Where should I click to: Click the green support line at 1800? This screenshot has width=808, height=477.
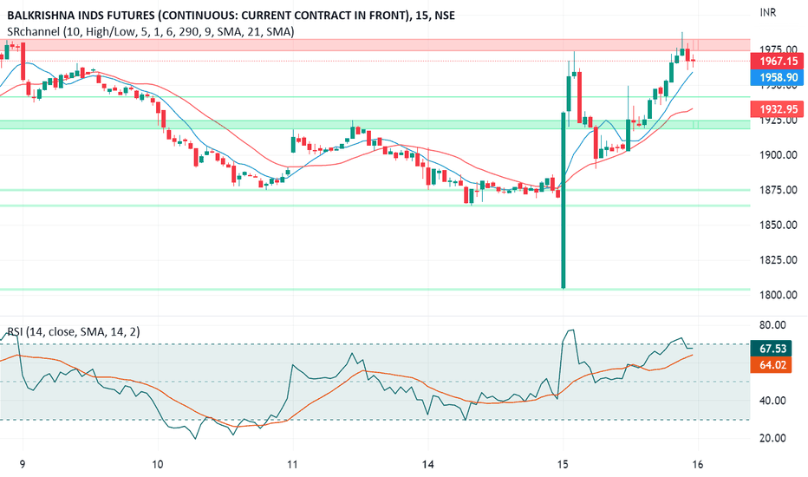[x=375, y=290]
